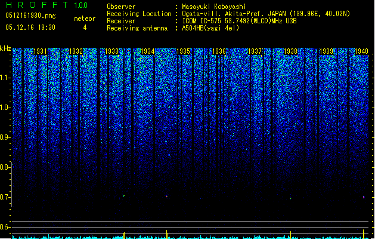Screen dimensions: 375x239
Task: Click the yellow power spike below 1933
Action: click(124, 235)
